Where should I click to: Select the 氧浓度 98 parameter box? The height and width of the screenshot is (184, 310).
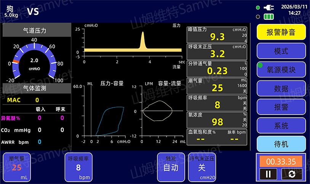[217, 120]
